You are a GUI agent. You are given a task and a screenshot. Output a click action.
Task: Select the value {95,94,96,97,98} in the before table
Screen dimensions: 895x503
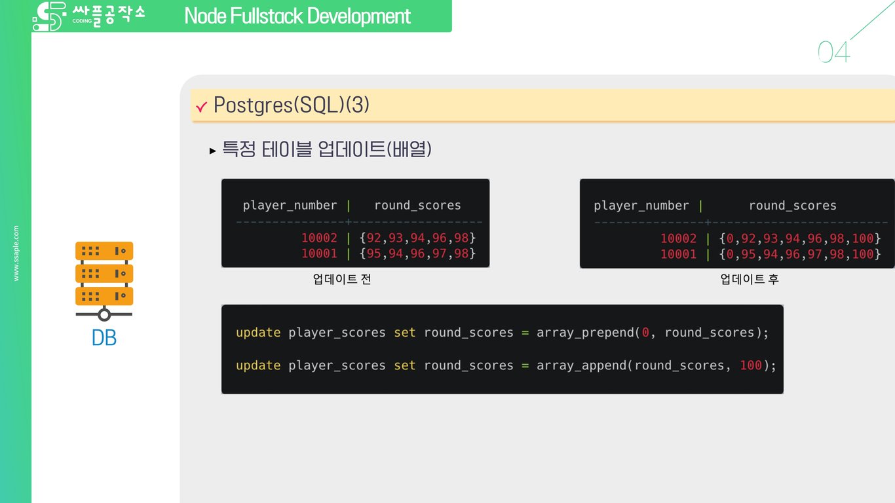(417, 253)
